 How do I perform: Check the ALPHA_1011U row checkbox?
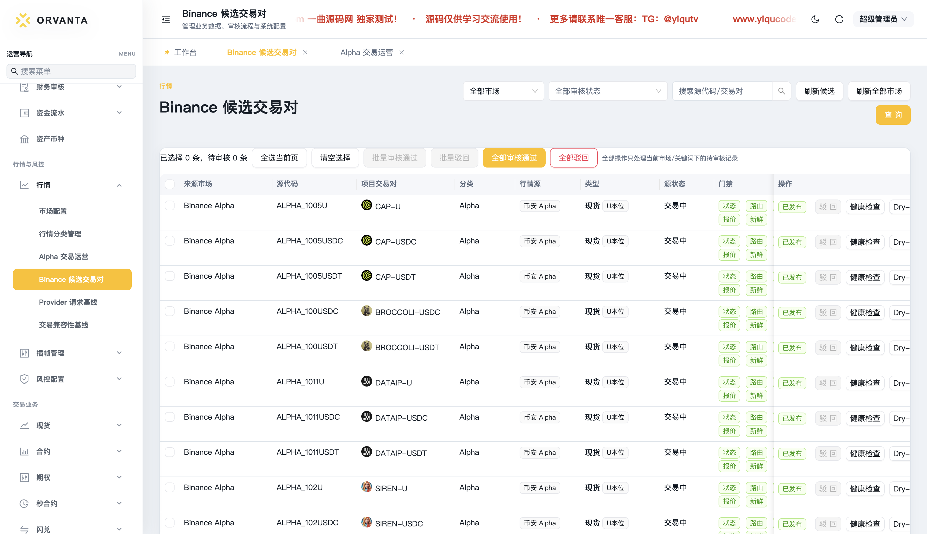169,381
